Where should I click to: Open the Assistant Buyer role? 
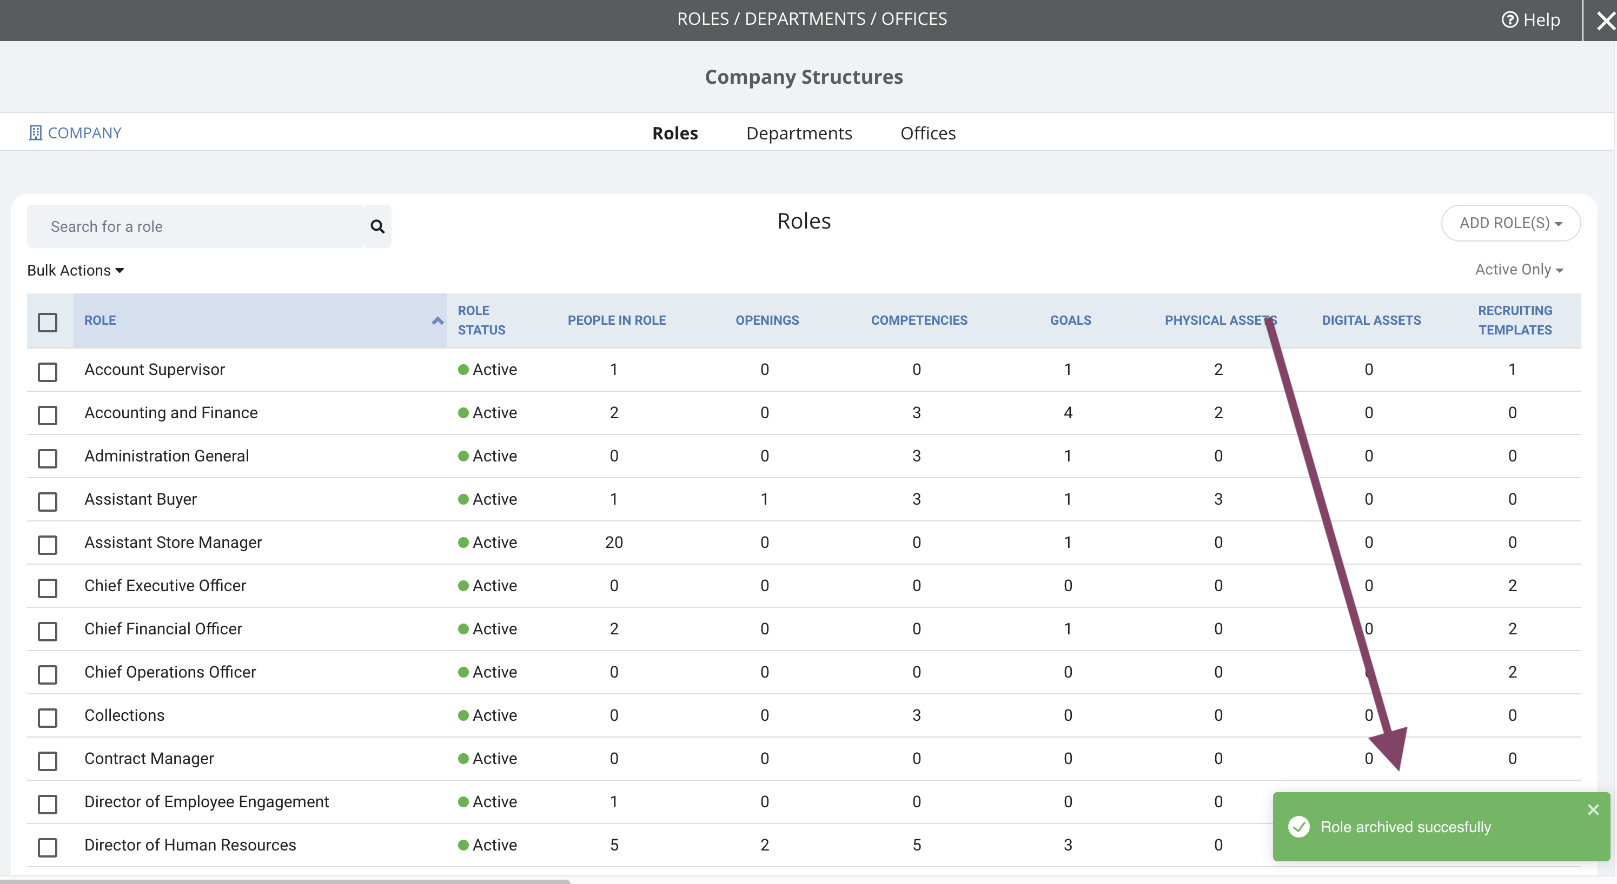point(141,499)
